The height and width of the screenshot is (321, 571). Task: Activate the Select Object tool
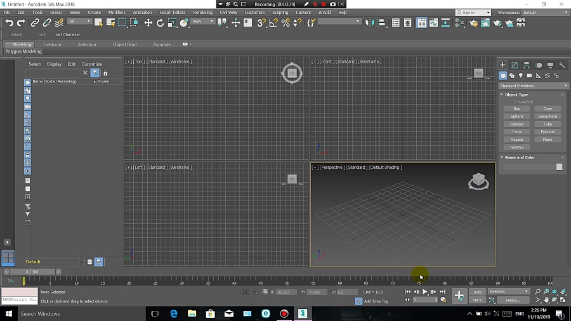click(98, 23)
